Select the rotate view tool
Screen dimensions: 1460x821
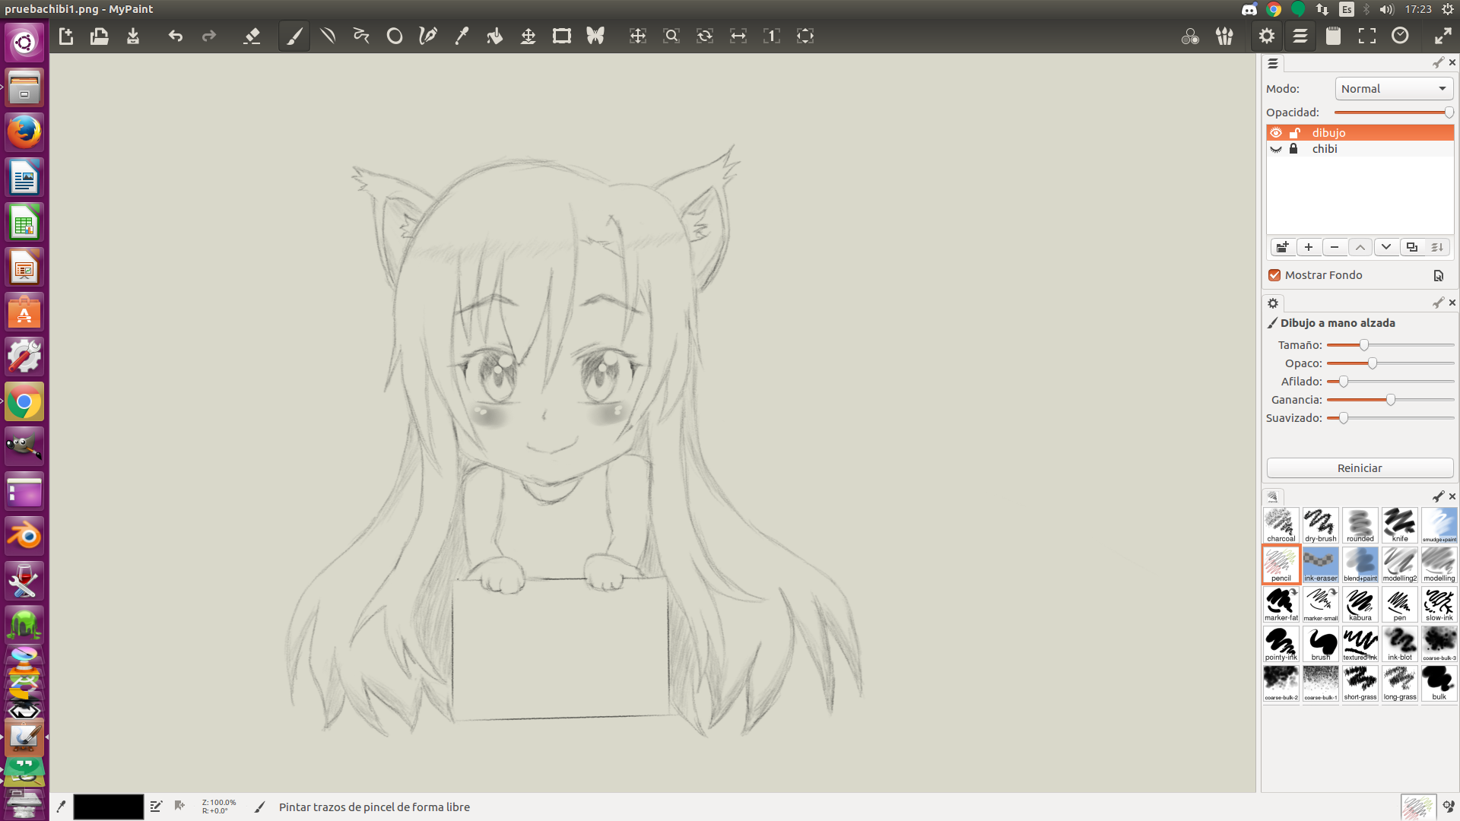click(x=705, y=36)
